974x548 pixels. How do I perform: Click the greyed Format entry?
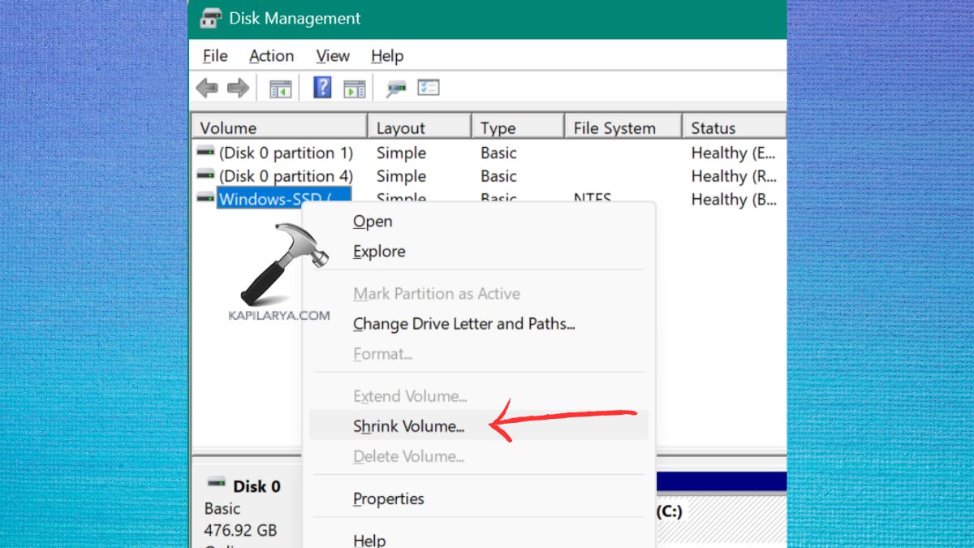(383, 354)
